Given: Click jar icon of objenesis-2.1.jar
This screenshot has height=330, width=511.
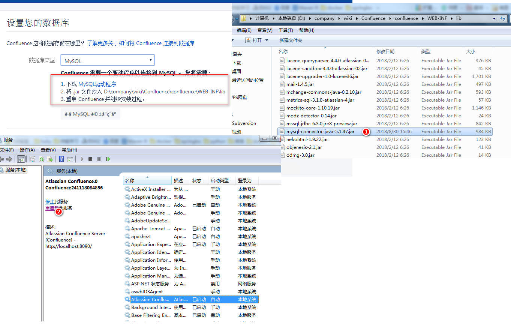Looking at the screenshot, I should (282, 147).
